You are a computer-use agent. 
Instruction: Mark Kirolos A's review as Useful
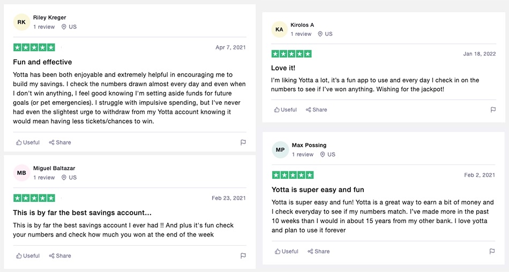click(286, 110)
